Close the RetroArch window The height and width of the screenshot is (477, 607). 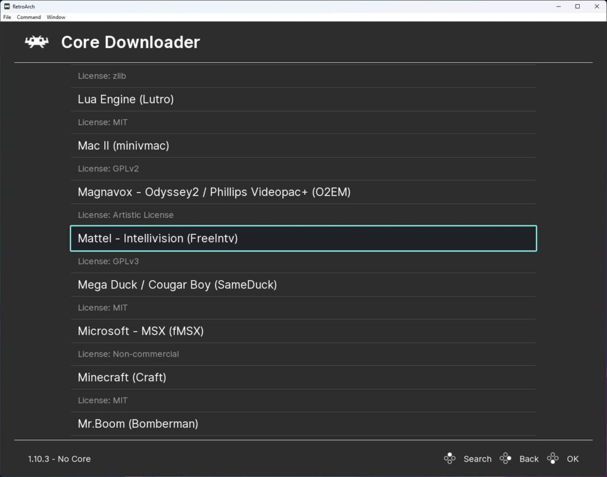[x=596, y=6]
